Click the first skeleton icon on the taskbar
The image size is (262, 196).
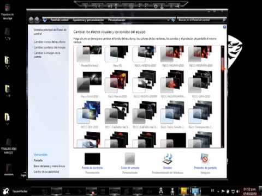coord(161,191)
